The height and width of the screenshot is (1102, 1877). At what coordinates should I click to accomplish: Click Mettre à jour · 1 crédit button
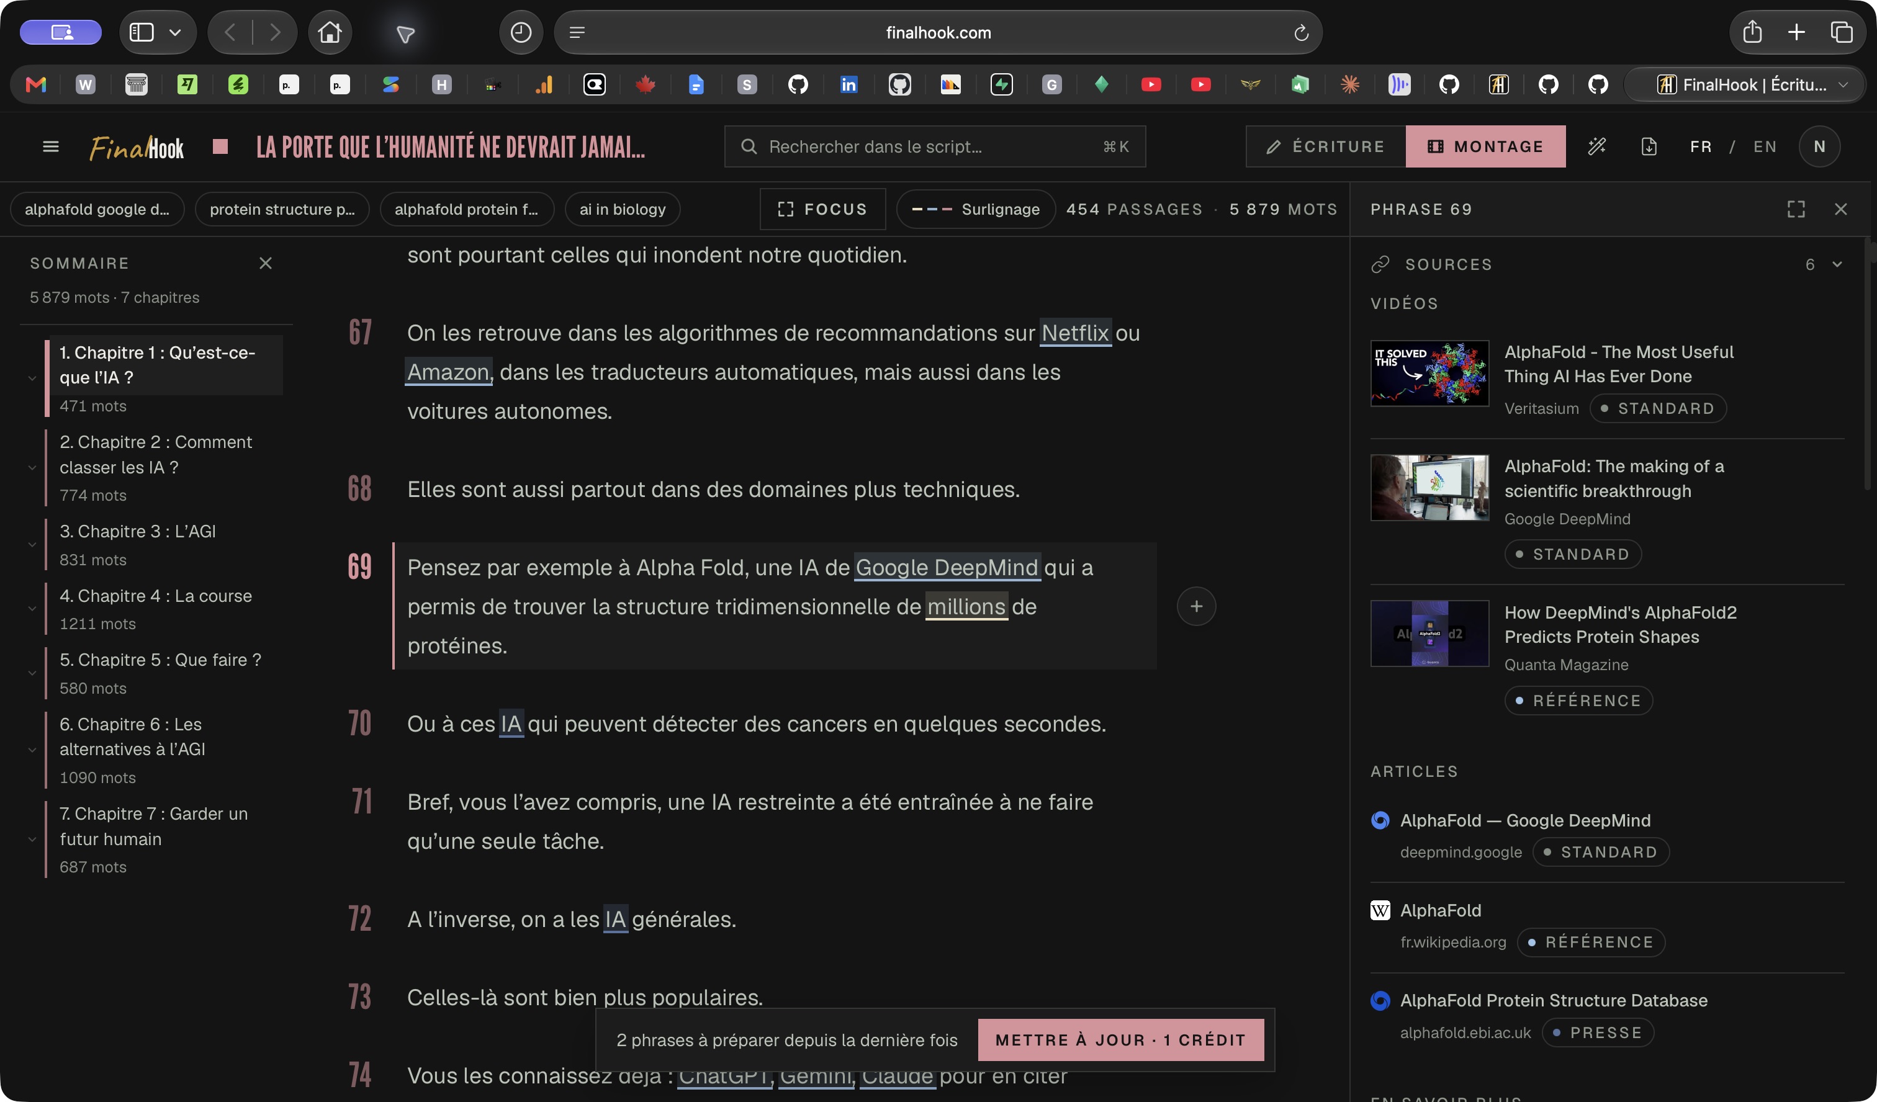pyautogui.click(x=1120, y=1039)
